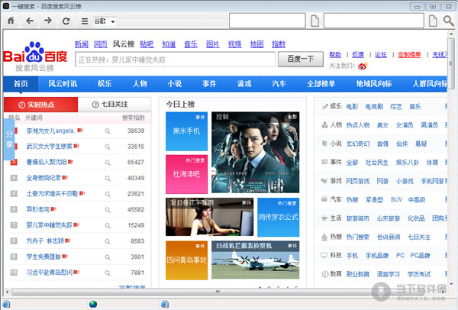Navigate back with the back arrow
Viewport: 458px width, 310px height.
point(30,21)
